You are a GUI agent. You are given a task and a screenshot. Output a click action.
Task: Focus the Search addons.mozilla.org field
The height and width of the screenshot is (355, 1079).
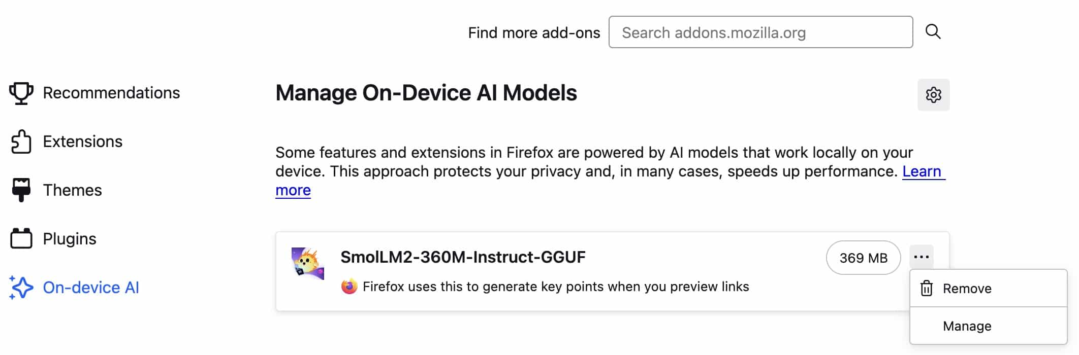[760, 32]
